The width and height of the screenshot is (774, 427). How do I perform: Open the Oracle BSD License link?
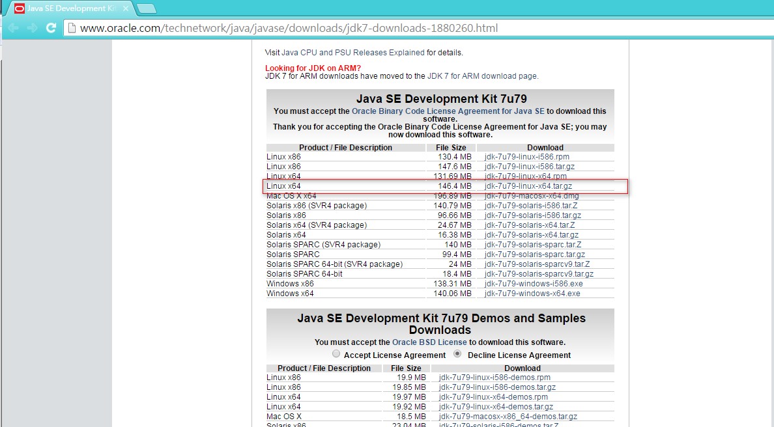tap(429, 342)
